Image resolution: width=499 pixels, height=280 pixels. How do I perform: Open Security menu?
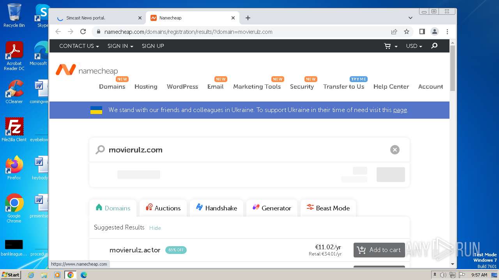[x=302, y=86]
